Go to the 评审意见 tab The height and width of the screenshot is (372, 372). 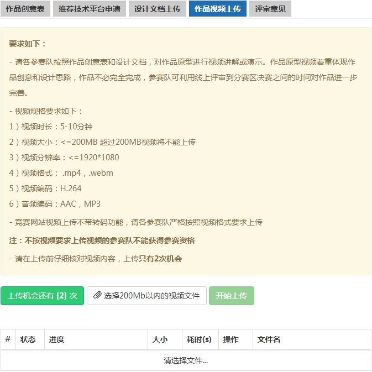click(270, 9)
